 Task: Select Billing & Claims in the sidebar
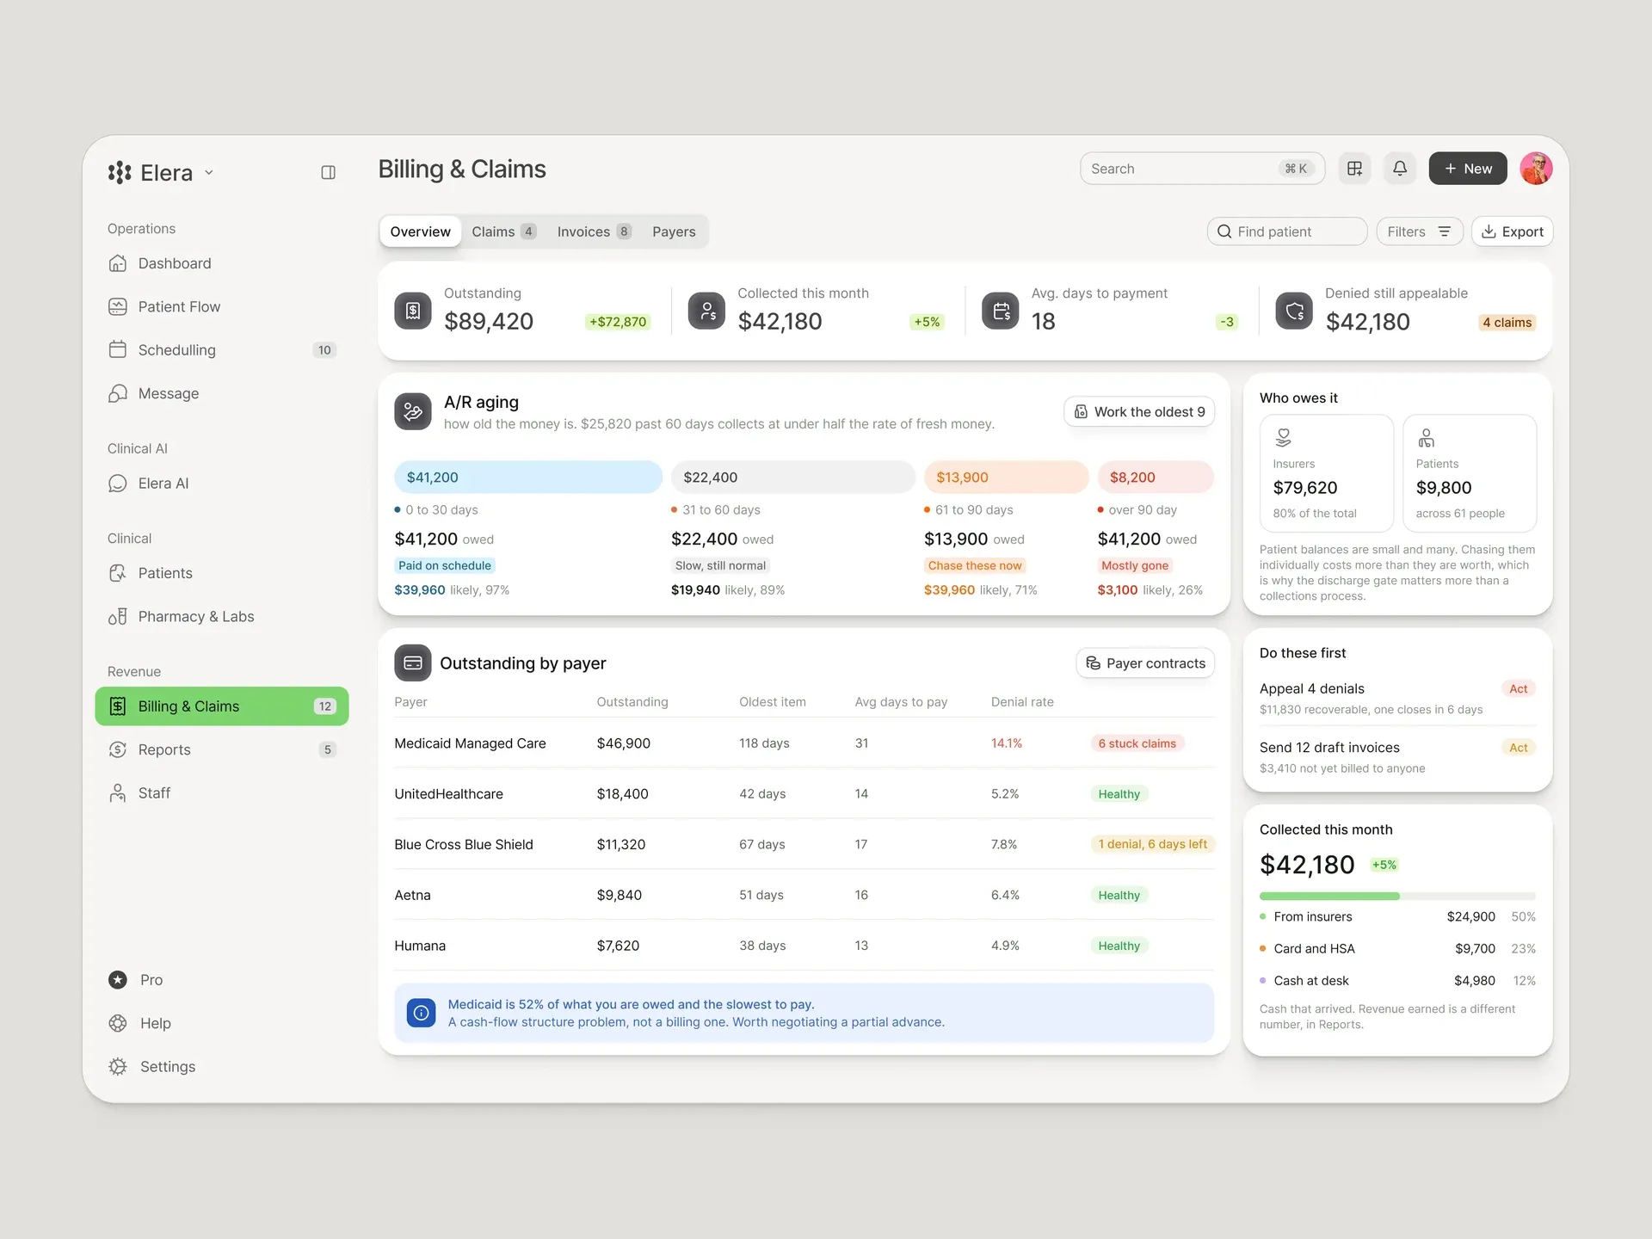[222, 706]
